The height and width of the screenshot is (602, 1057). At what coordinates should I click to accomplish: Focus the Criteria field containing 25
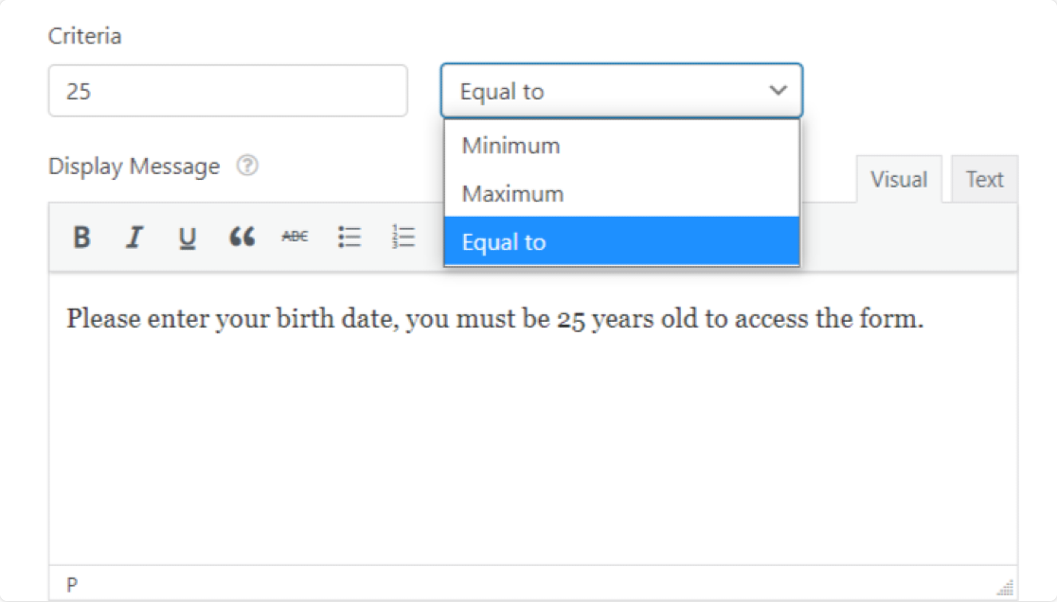click(x=228, y=91)
